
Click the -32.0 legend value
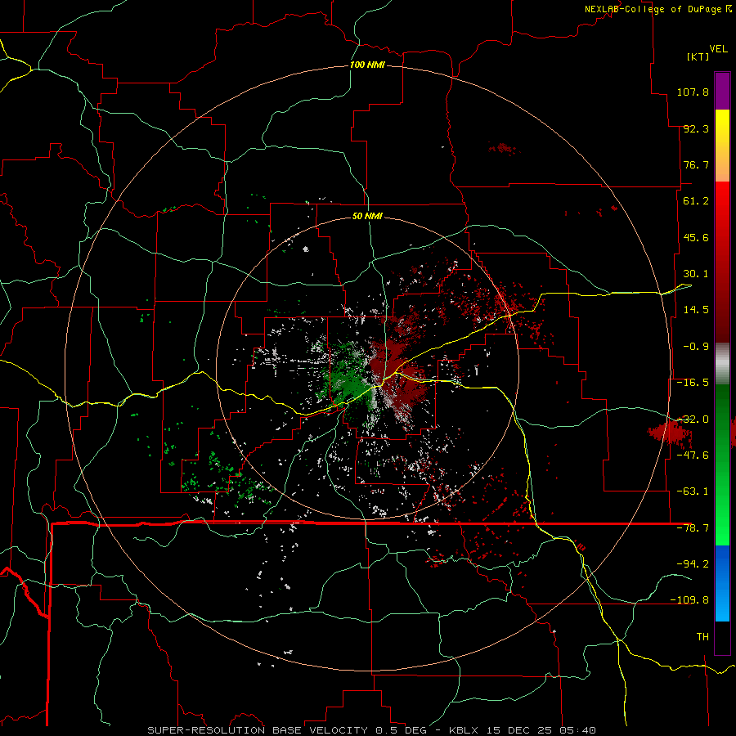[693, 420]
